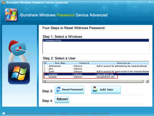Click the Administrator account description text
This screenshot has height=116, width=154.
[122, 66]
